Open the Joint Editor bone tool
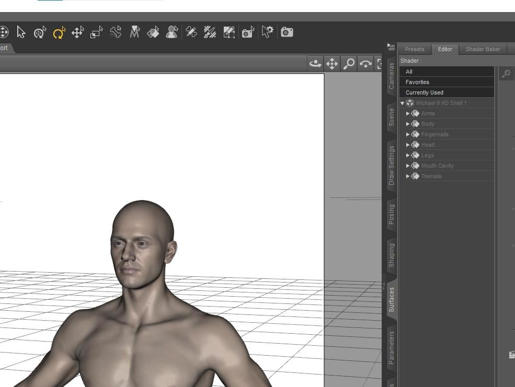The width and height of the screenshot is (515, 387). tap(116, 32)
